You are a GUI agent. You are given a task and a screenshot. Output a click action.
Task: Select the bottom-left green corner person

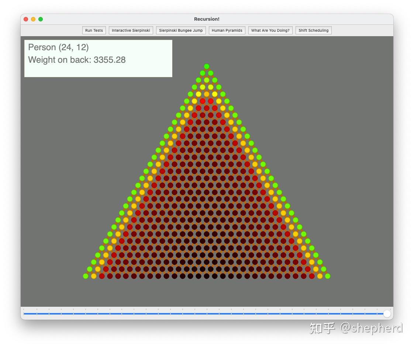pos(85,276)
